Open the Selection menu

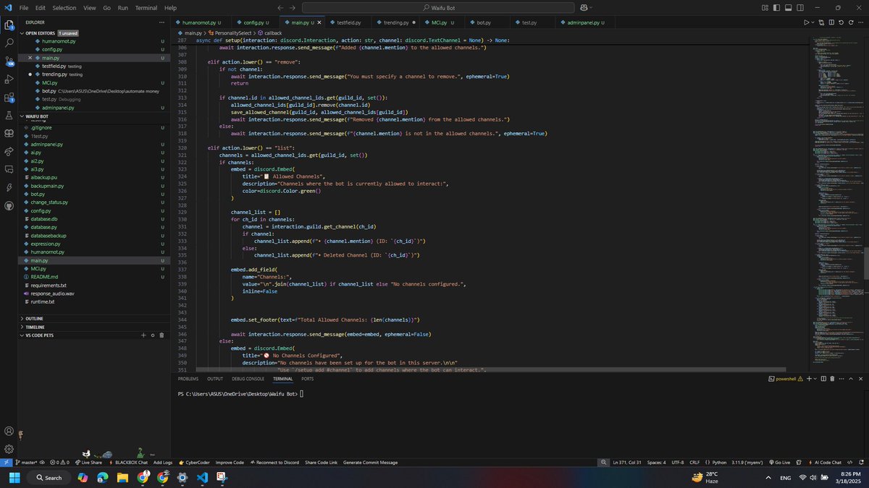pyautogui.click(x=64, y=8)
